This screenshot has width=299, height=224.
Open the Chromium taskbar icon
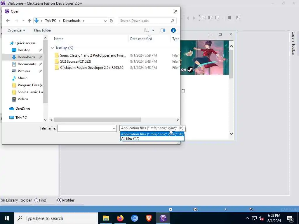point(134,218)
